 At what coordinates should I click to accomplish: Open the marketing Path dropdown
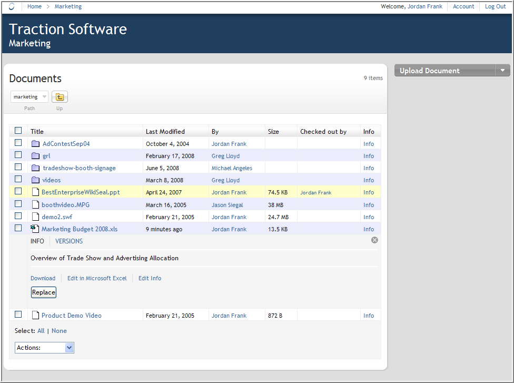pyautogui.click(x=29, y=97)
